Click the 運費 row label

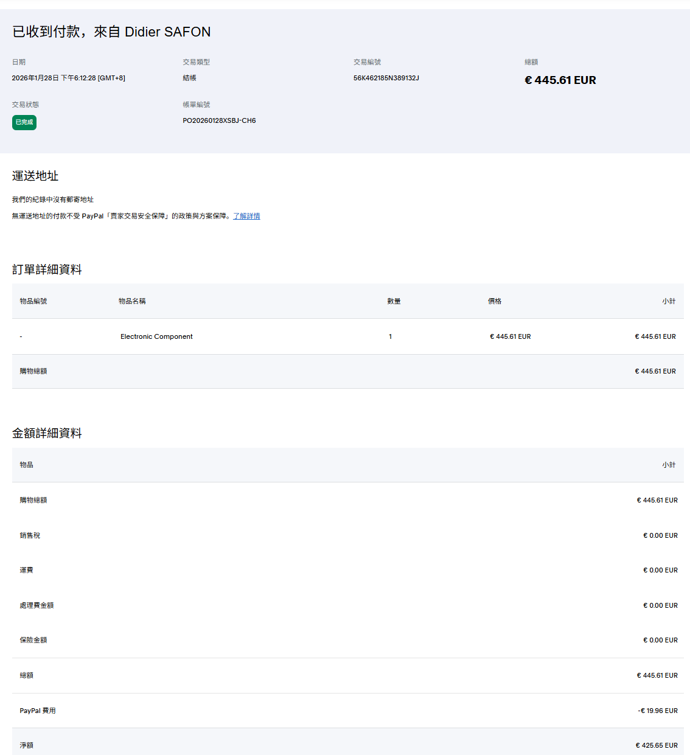point(26,570)
